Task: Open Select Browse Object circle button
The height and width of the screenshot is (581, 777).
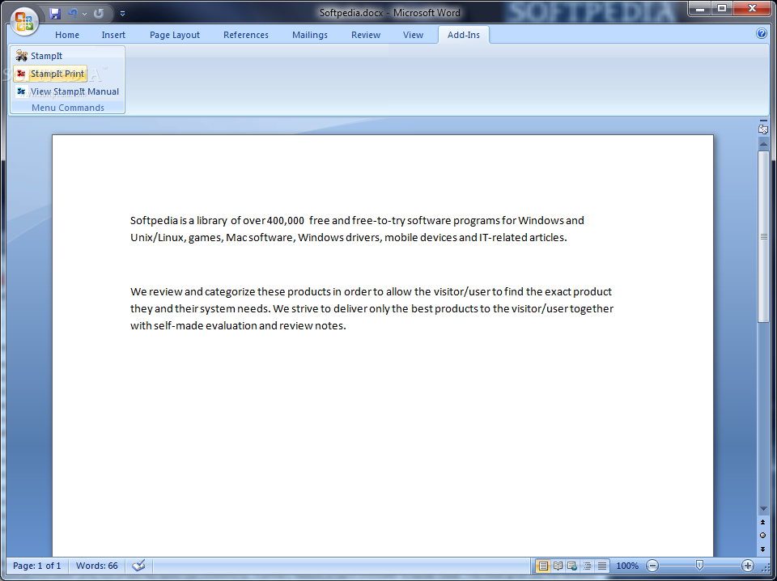Action: click(x=763, y=535)
